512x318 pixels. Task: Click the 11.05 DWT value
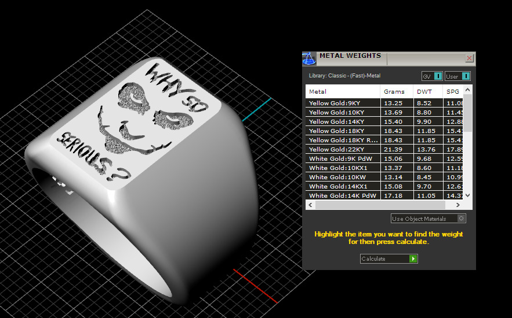(x=426, y=195)
